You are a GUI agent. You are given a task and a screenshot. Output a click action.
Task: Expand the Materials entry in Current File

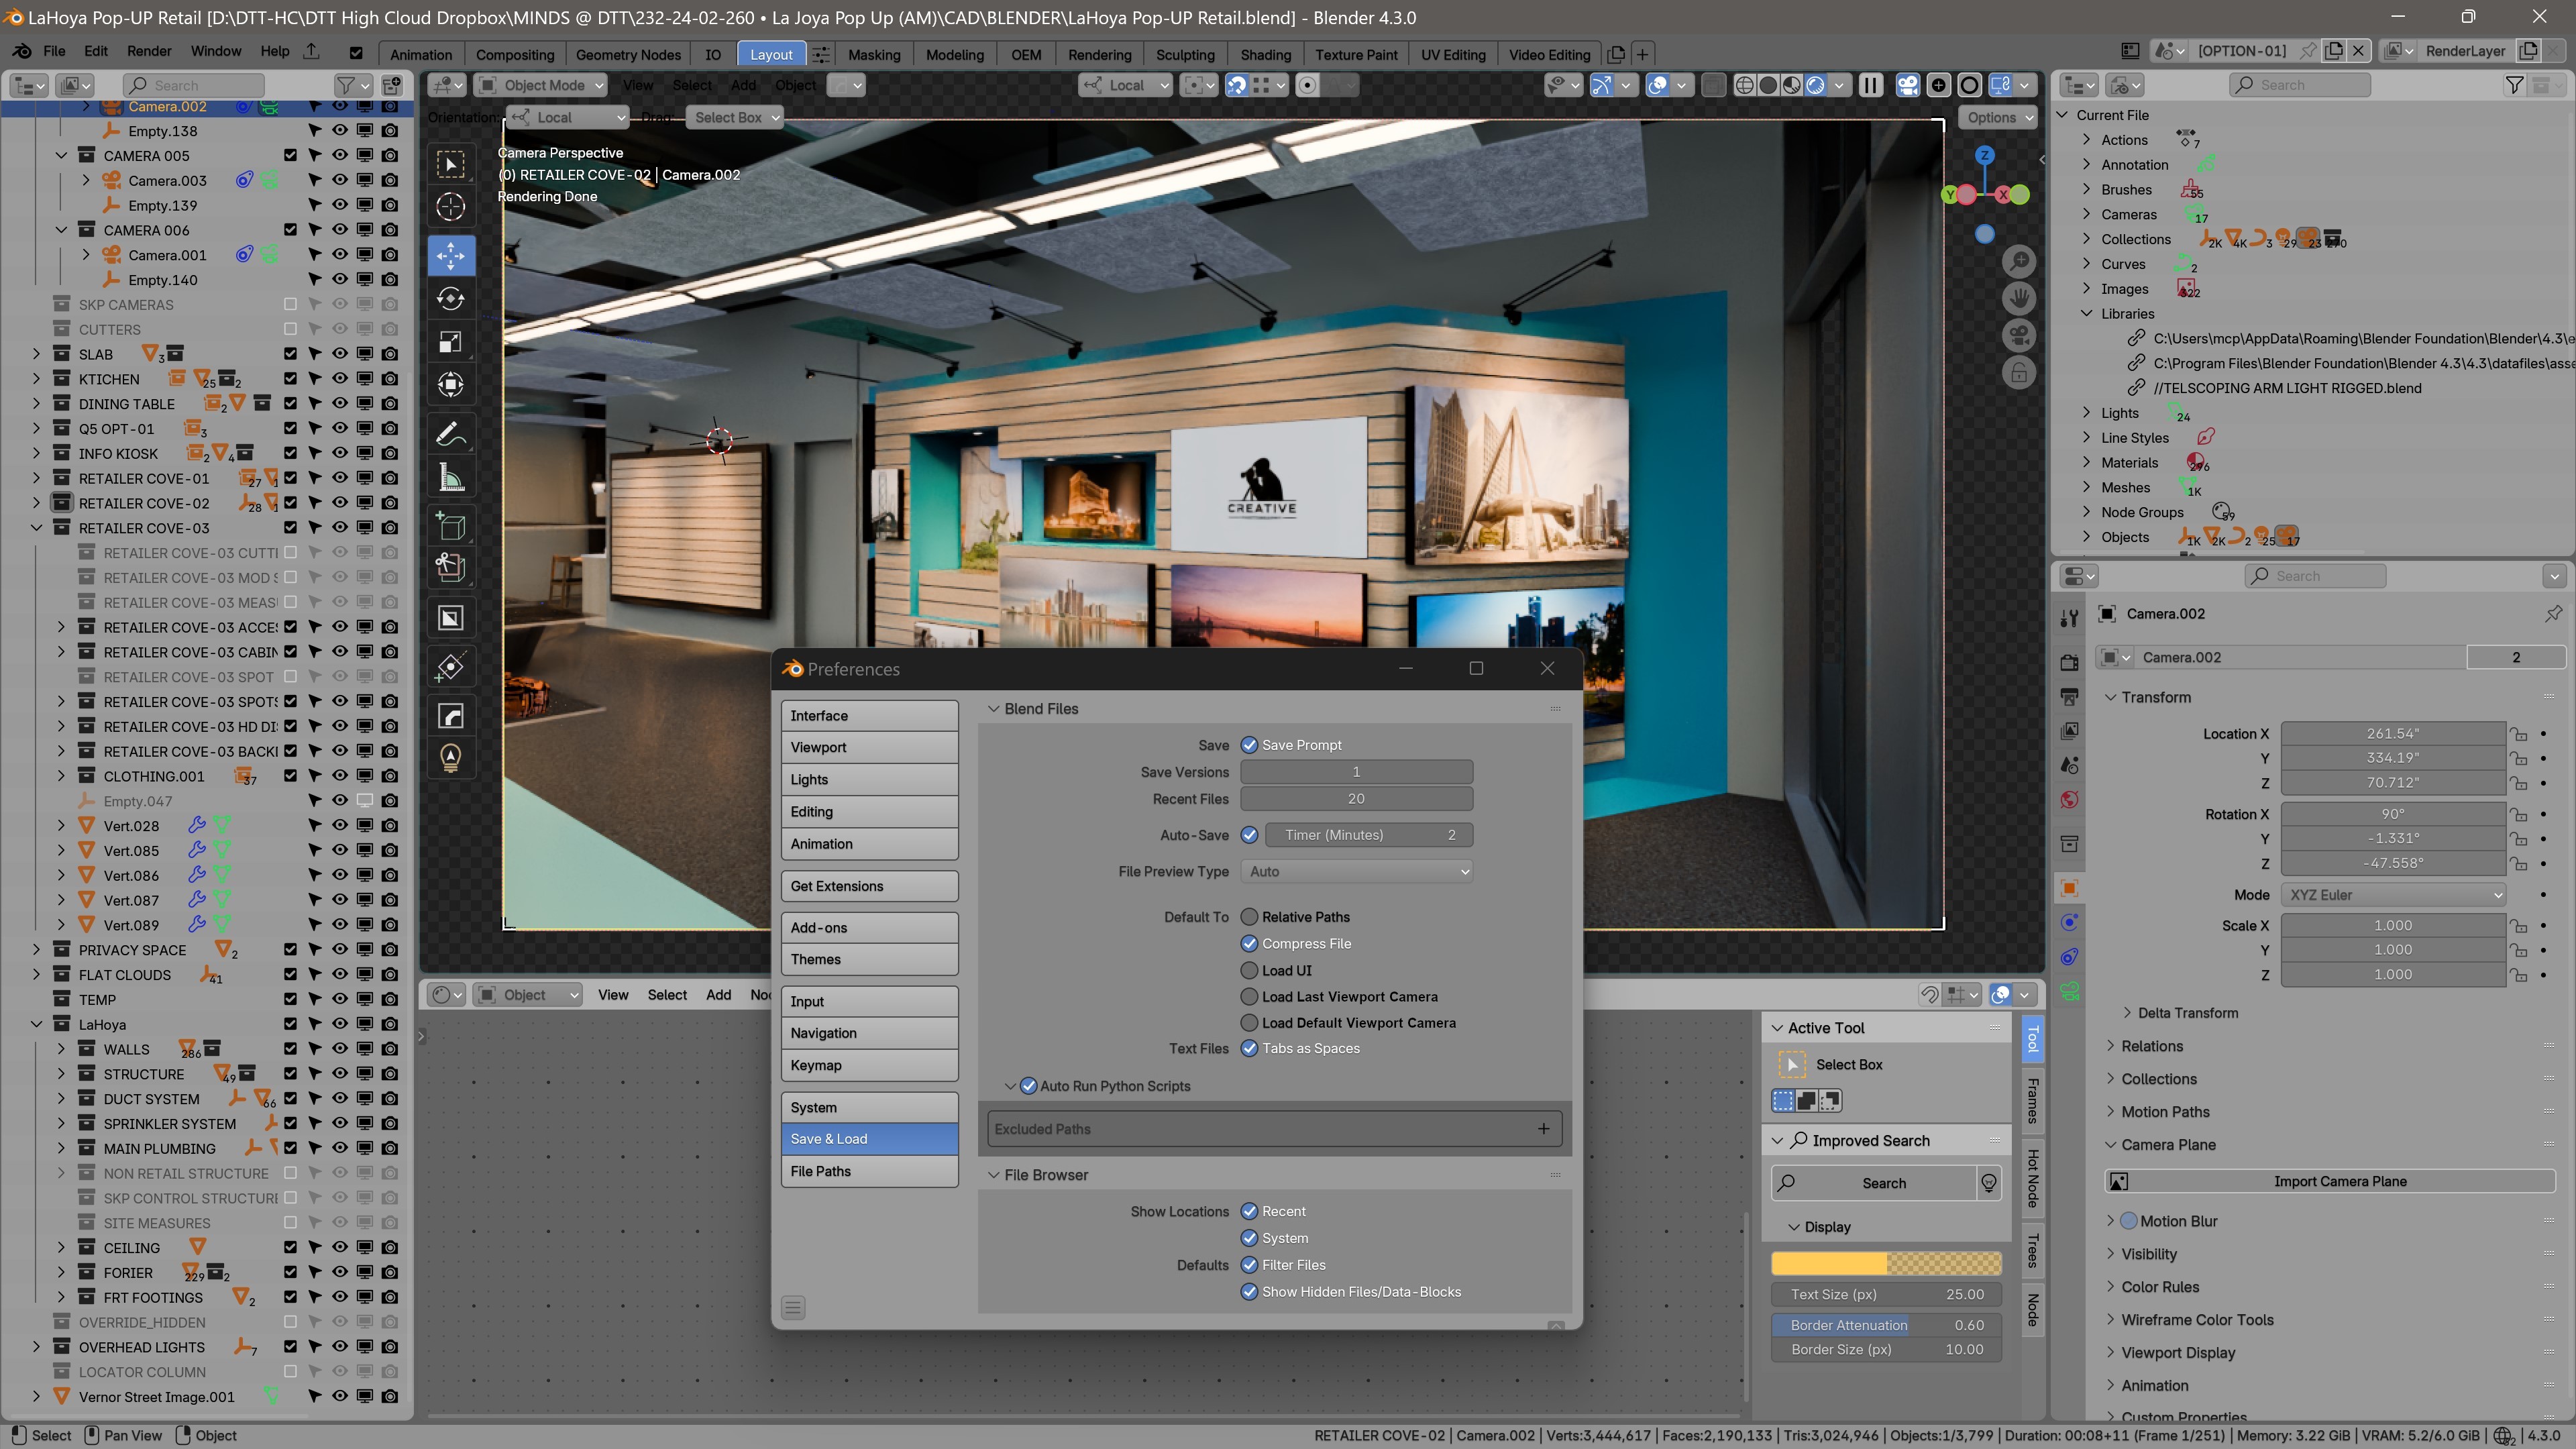(2086, 463)
